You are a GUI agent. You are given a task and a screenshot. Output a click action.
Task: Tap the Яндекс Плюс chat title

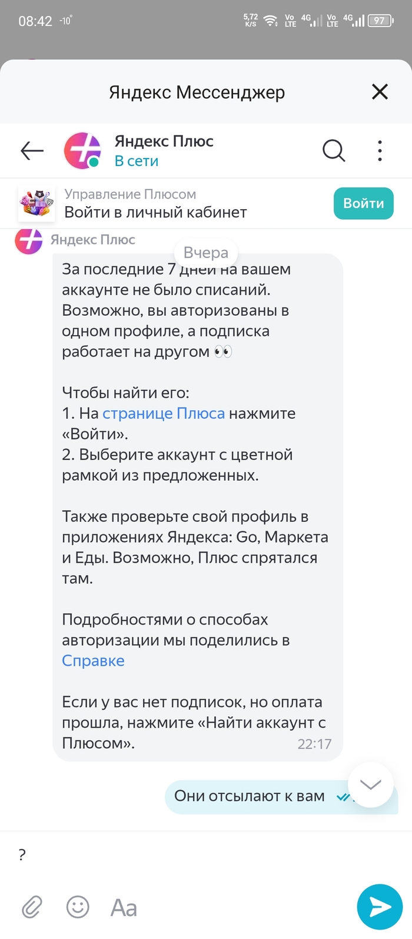(164, 141)
